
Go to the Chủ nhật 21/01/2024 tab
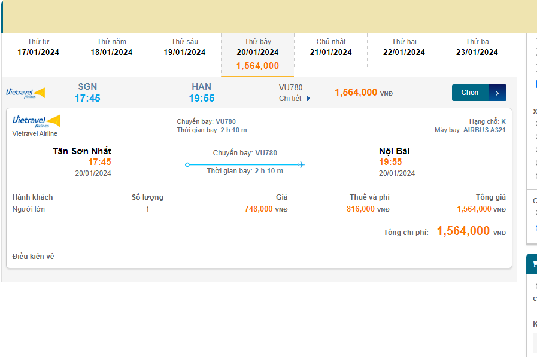coord(331,47)
